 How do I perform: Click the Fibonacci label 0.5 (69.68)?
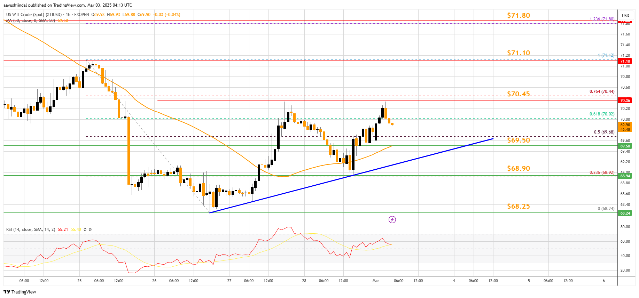[604, 132]
